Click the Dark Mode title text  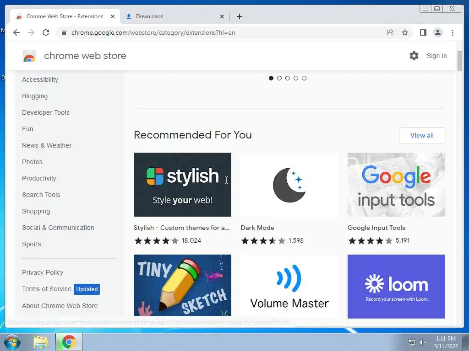point(257,228)
